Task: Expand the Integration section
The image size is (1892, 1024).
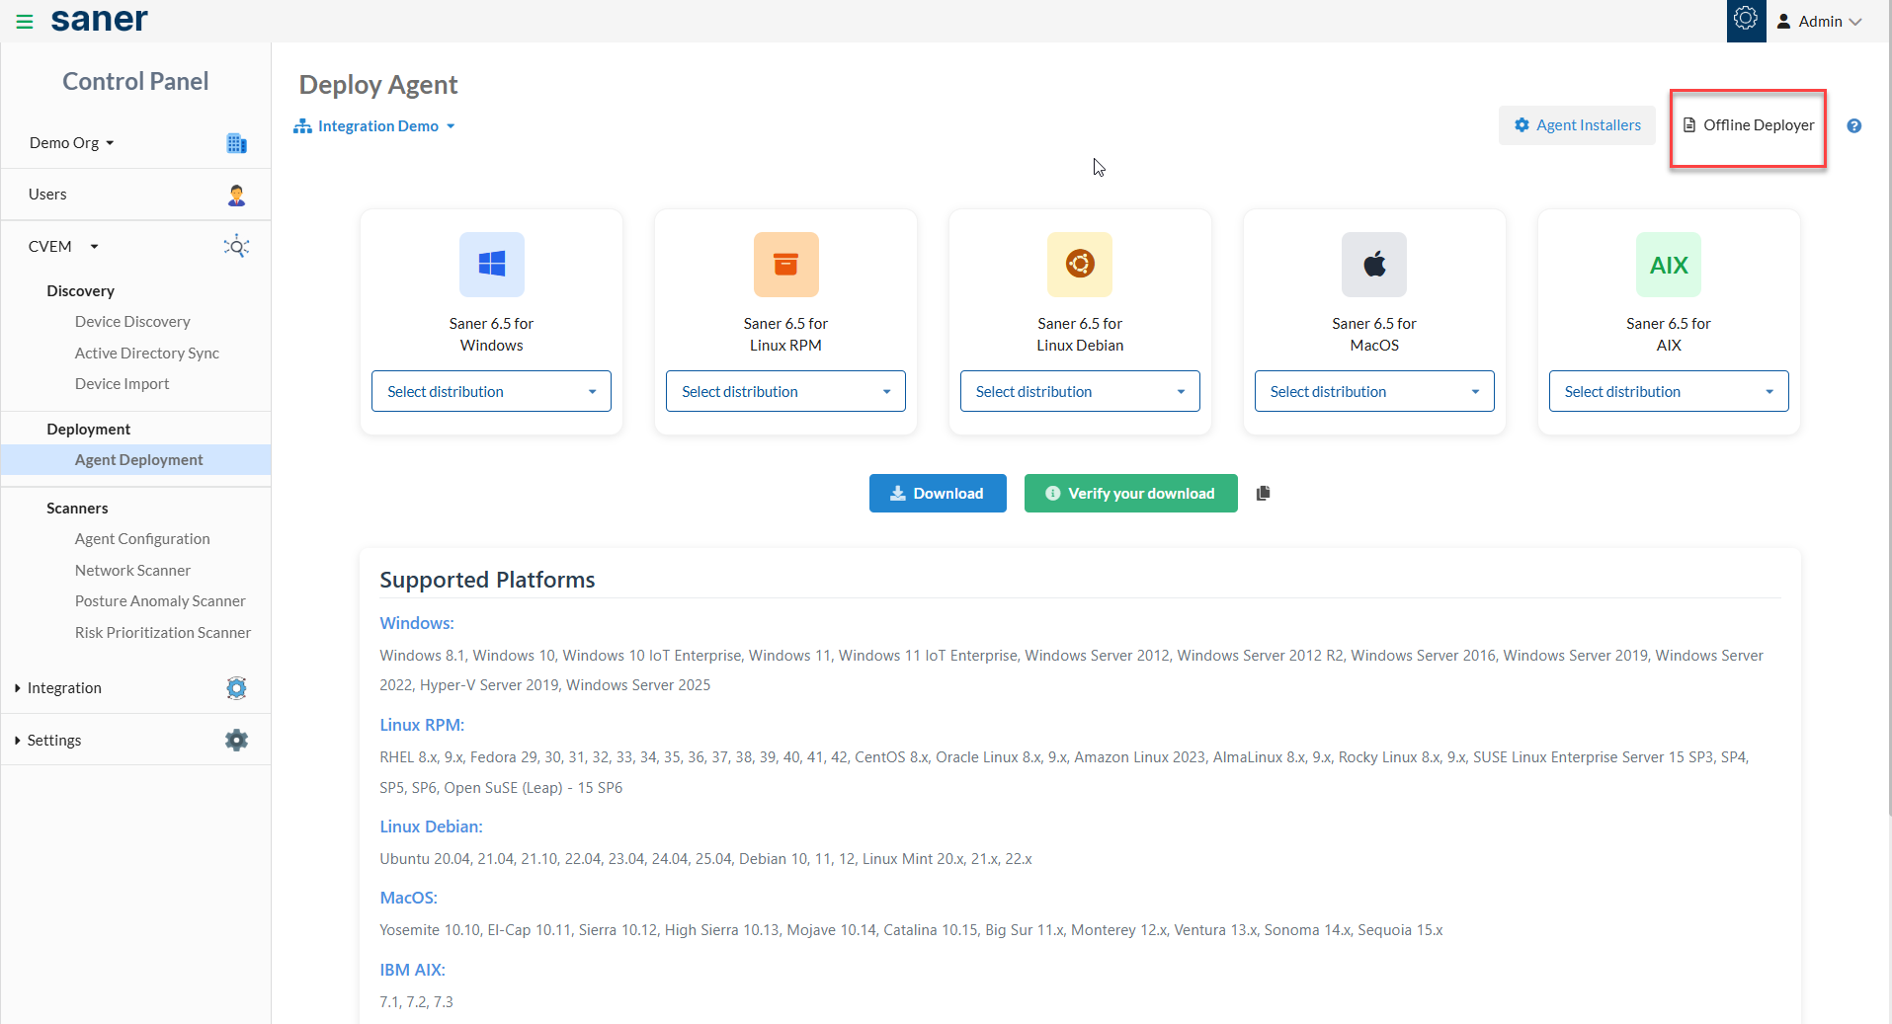Action: [x=58, y=688]
